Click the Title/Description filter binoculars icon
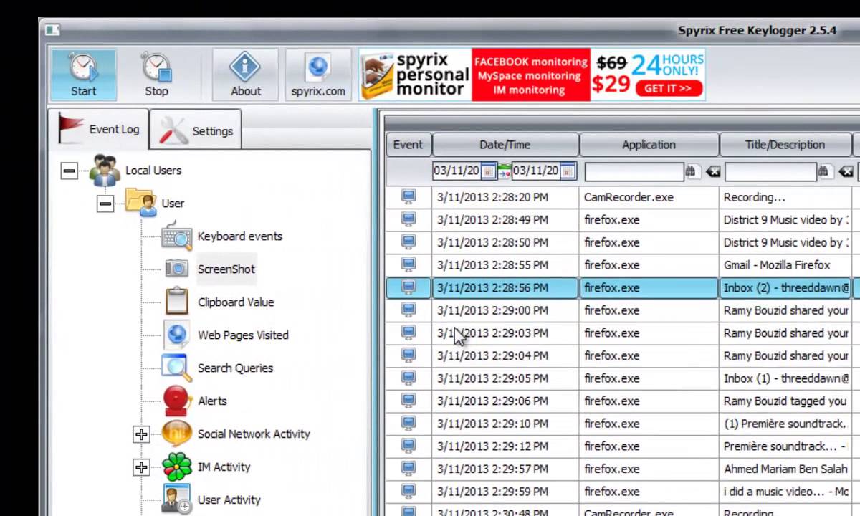Image resolution: width=860 pixels, height=516 pixels. (x=824, y=171)
